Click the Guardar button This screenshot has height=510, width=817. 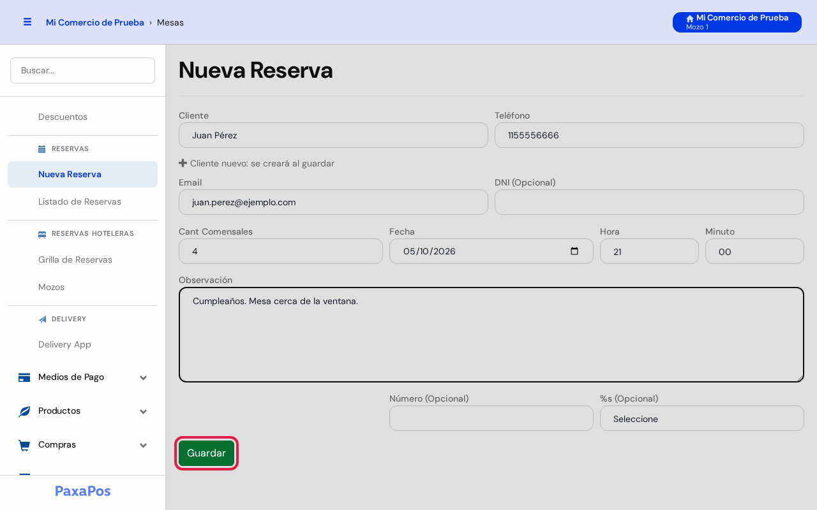206,453
